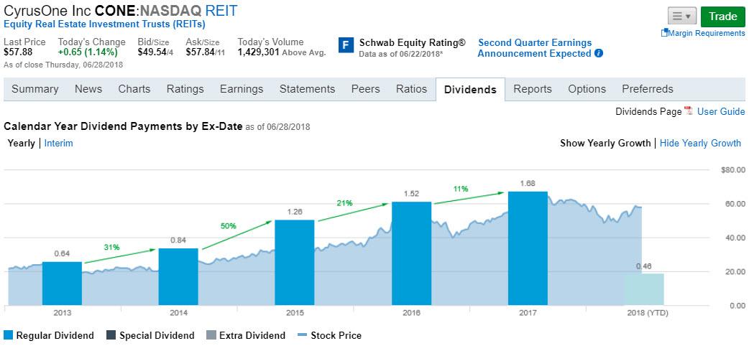The width and height of the screenshot is (749, 346).
Task: Click the green Trade button
Action: pos(722,17)
